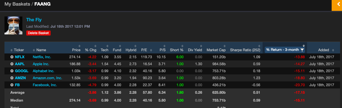
Task: Click AAPL 3-month return -14.27
Action: coord(300,64)
